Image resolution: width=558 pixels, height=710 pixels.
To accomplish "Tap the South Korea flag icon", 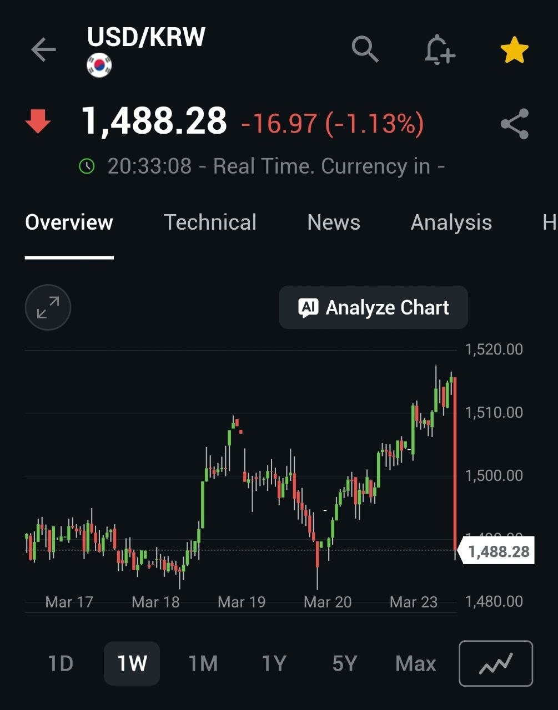I will point(99,65).
